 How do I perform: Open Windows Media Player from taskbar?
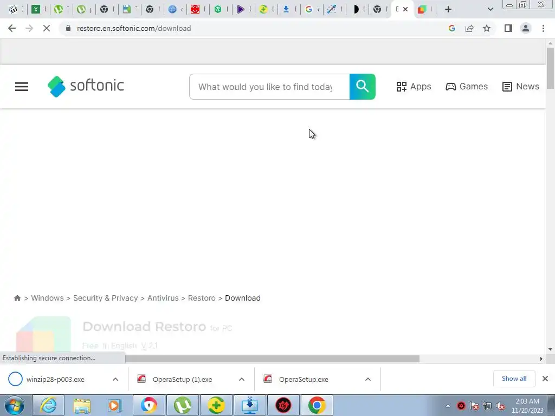point(115,405)
